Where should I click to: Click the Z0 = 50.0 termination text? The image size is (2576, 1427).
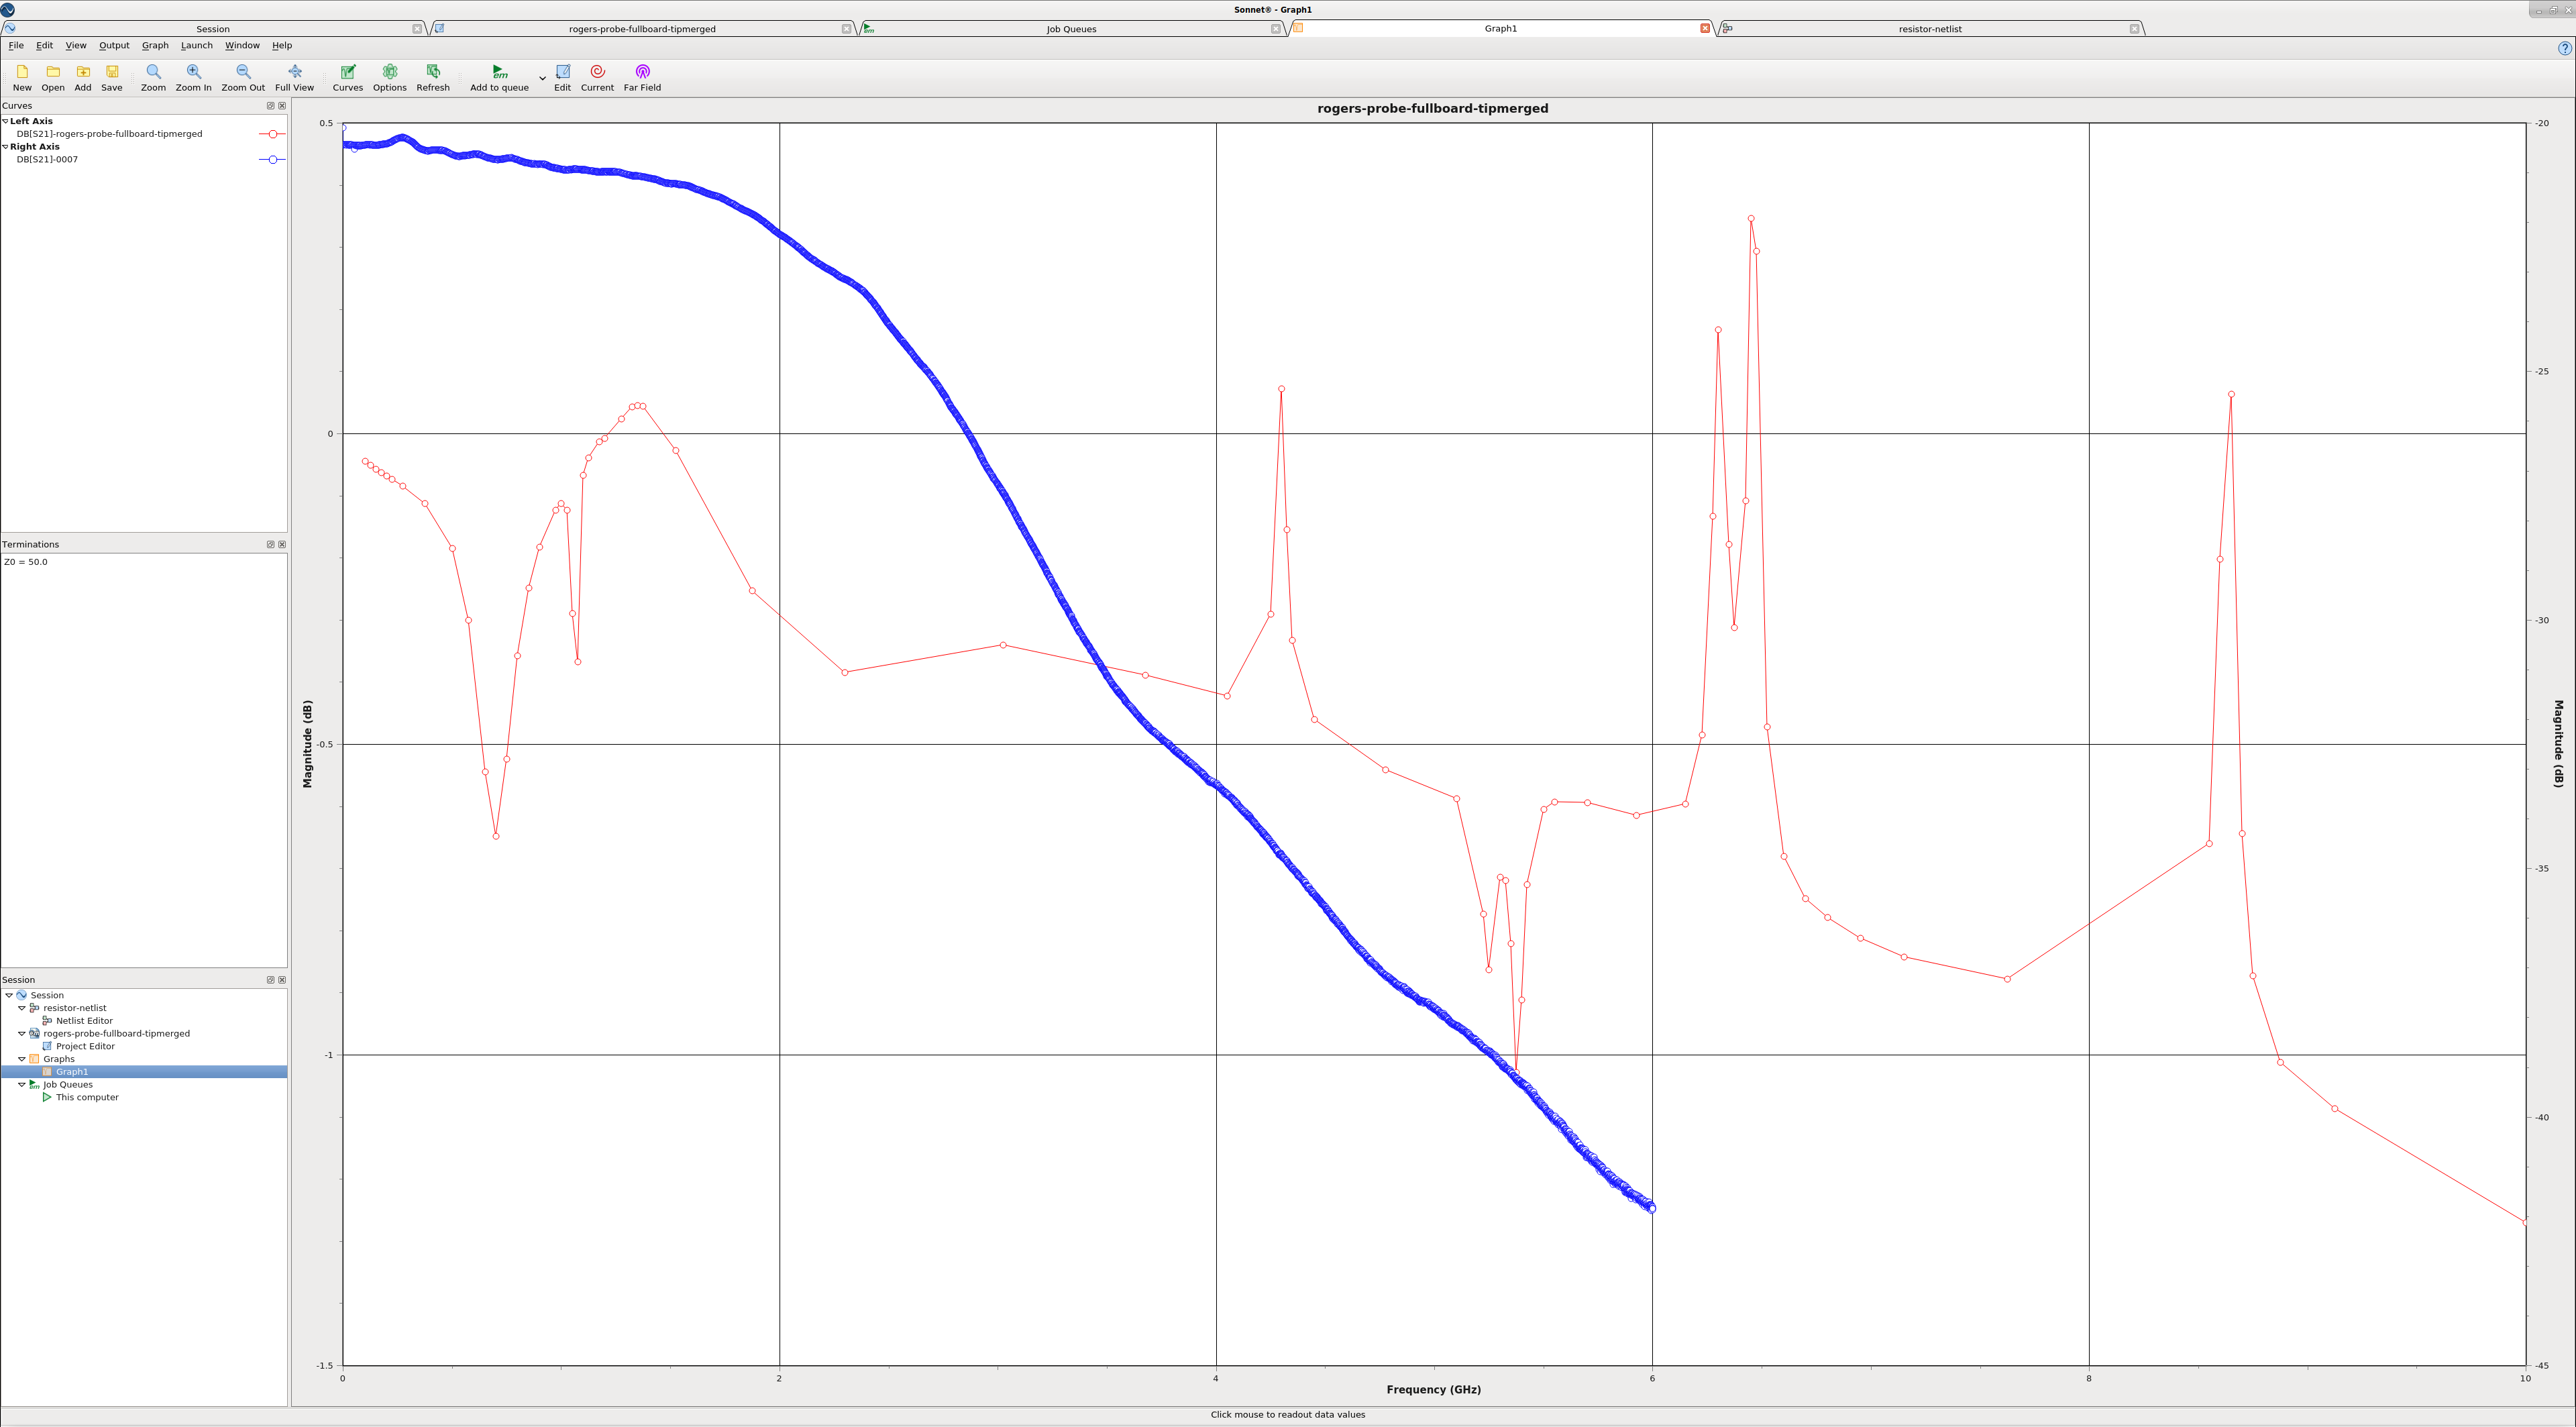click(x=26, y=562)
